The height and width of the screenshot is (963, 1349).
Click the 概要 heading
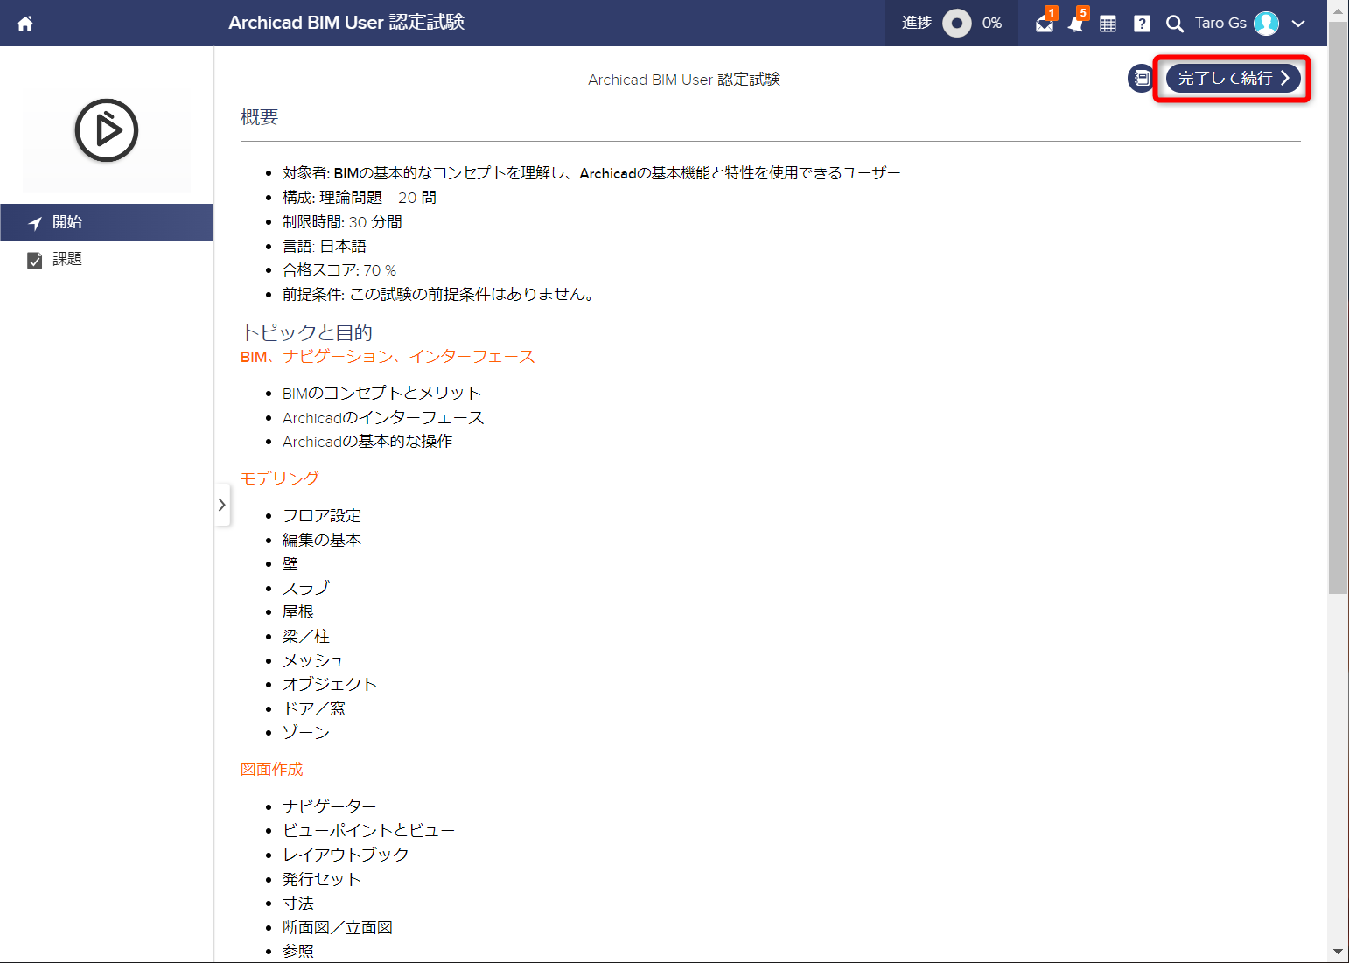[x=260, y=117]
